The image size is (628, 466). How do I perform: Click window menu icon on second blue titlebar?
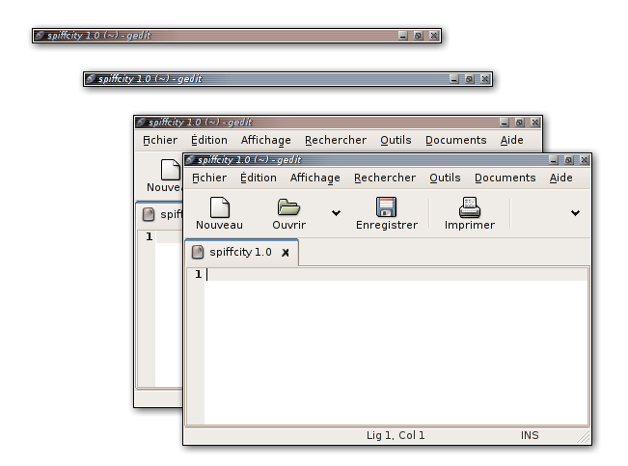point(90,78)
